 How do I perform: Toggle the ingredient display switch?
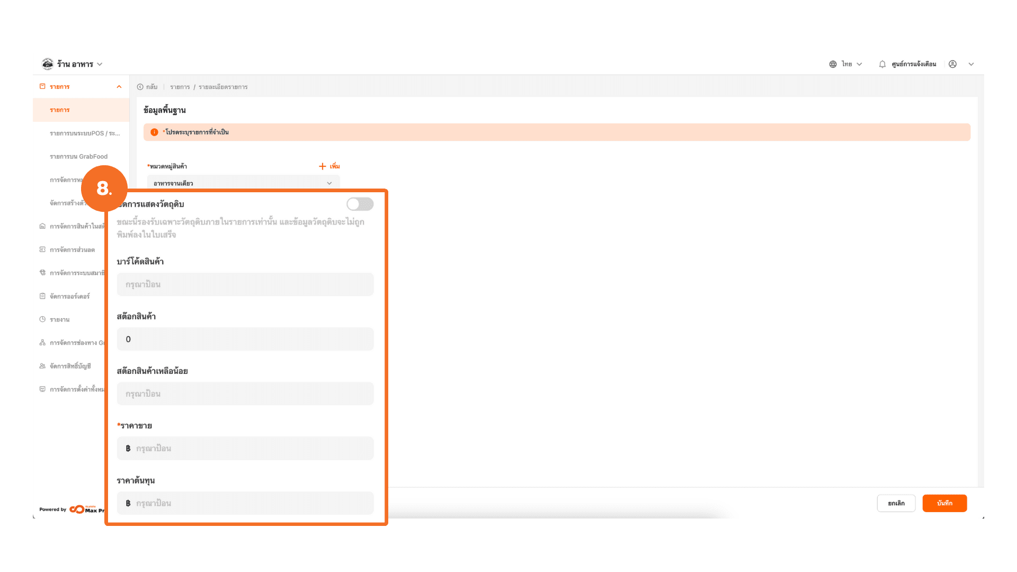click(360, 204)
